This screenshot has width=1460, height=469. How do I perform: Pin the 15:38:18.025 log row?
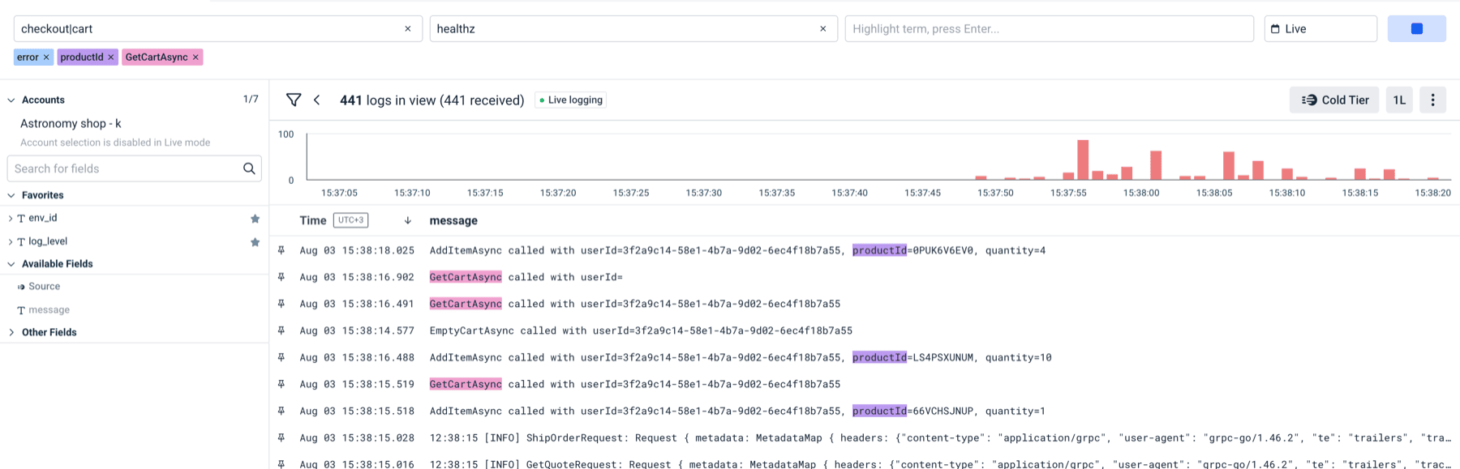pyautogui.click(x=281, y=250)
